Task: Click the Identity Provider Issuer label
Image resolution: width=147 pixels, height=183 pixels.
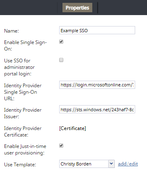Action: (23, 113)
